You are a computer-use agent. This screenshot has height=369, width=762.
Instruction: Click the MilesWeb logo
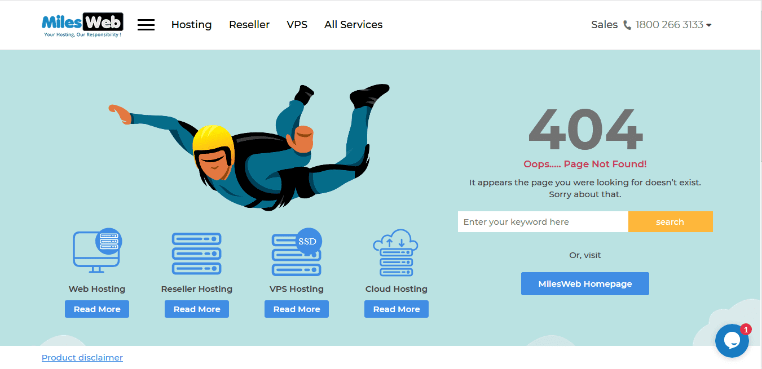click(82, 25)
